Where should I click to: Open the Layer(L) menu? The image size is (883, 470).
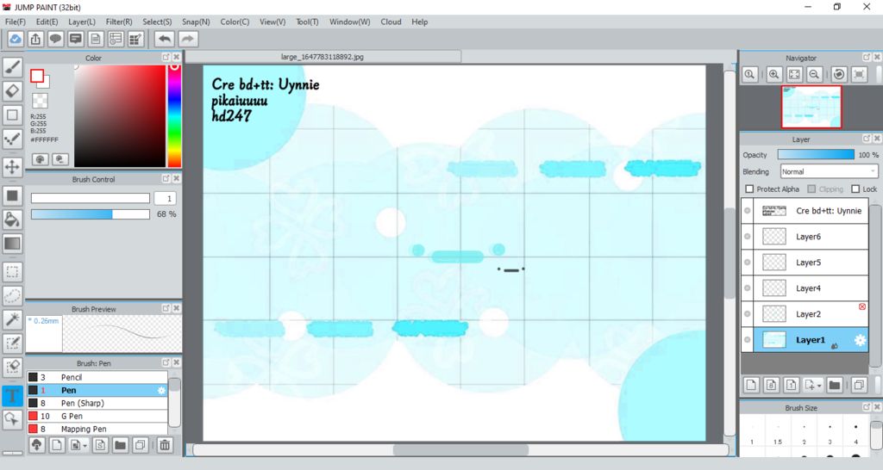(82, 22)
